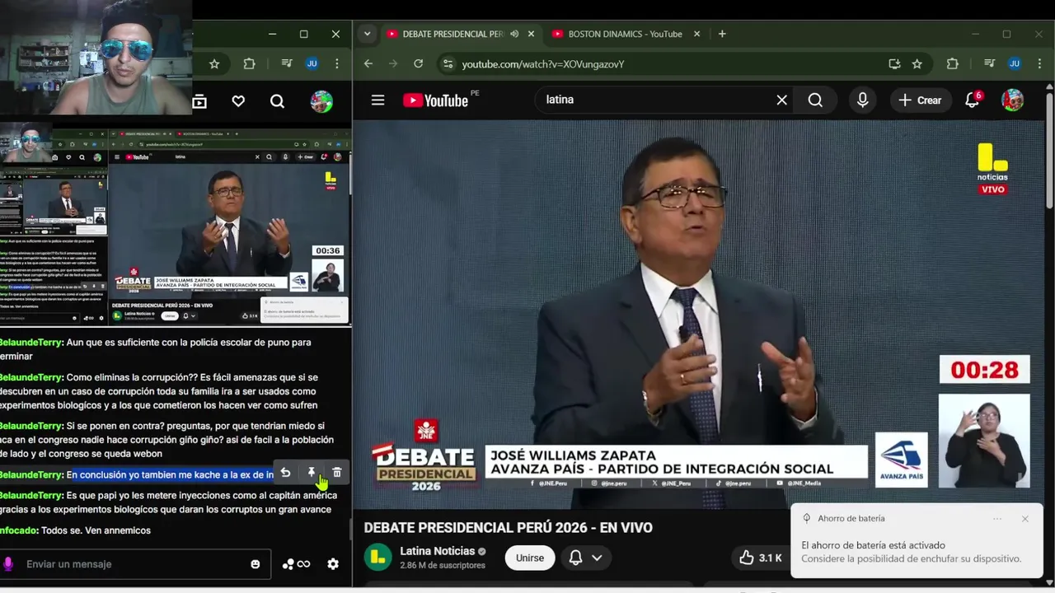Click the Unirse membership button
The image size is (1055, 593).
tap(530, 558)
